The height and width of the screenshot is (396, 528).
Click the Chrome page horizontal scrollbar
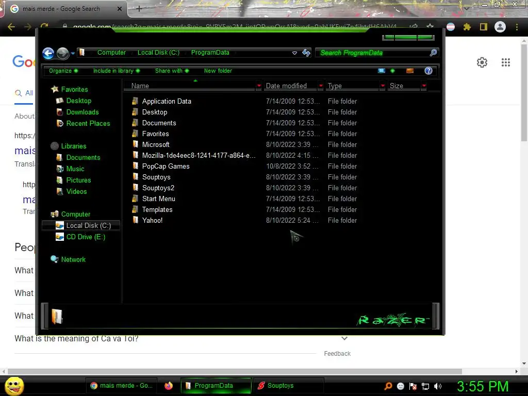[x=235, y=371]
